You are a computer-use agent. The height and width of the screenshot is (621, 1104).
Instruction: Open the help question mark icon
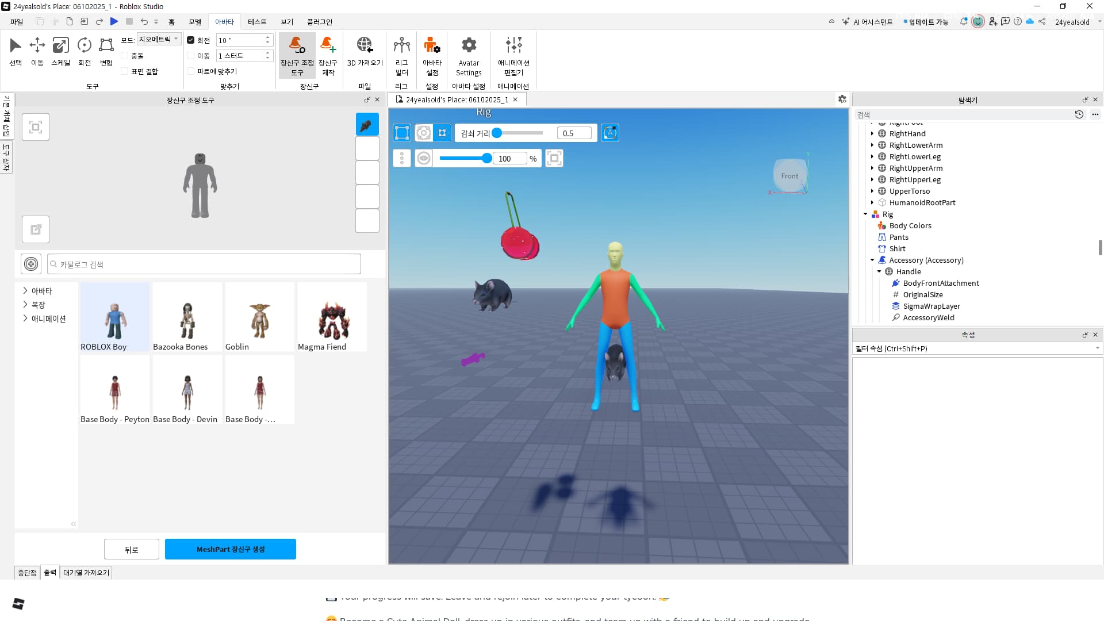[x=1018, y=21]
